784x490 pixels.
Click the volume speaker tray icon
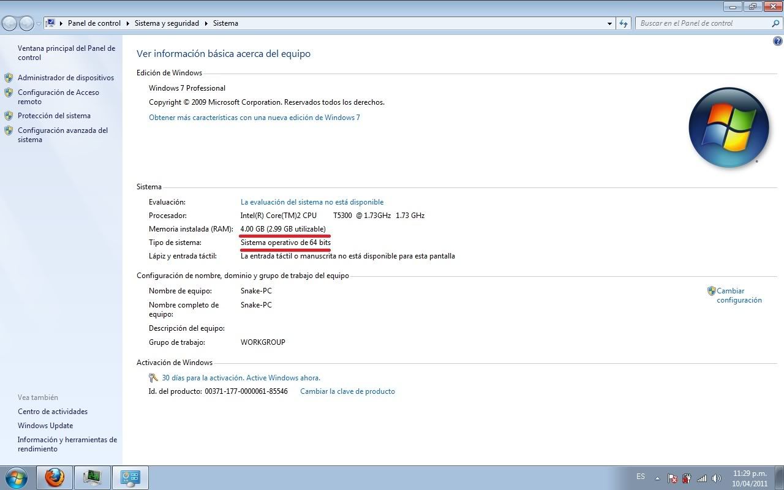pyautogui.click(x=716, y=478)
